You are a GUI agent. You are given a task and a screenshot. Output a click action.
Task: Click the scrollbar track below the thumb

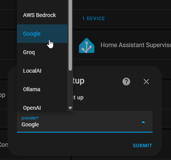click(x=70, y=88)
